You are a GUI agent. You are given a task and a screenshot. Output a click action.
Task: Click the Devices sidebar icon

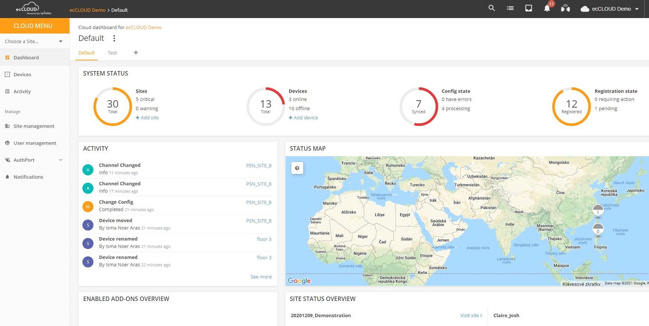point(7,74)
